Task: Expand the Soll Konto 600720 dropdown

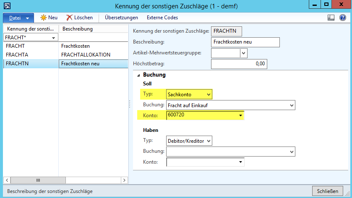Action: tap(240, 115)
